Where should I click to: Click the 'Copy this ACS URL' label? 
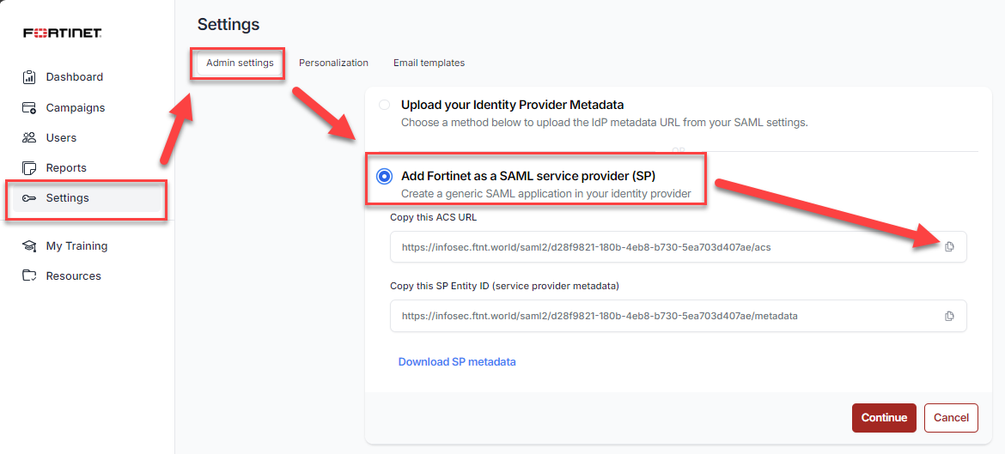(433, 217)
